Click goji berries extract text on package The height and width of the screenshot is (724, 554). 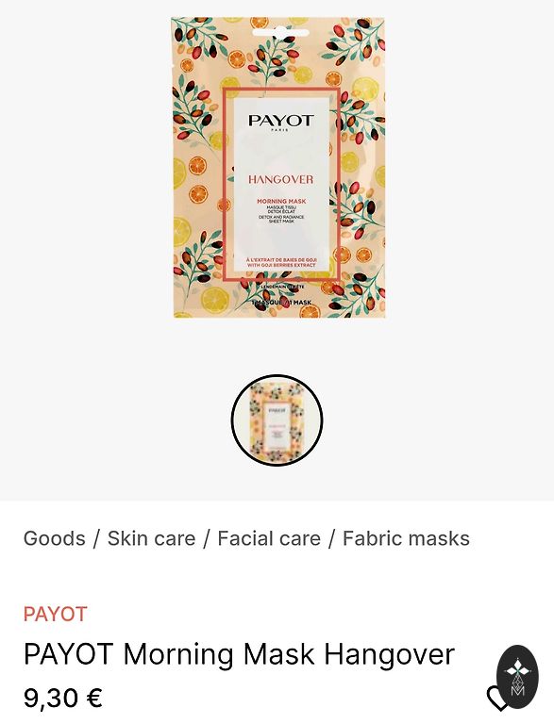tap(281, 263)
